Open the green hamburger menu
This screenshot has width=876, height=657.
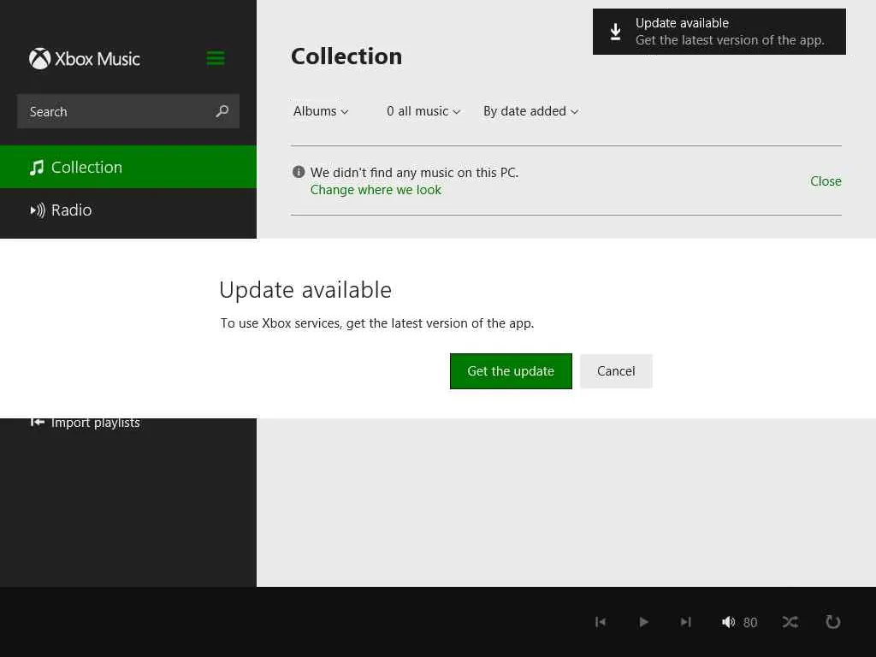click(x=216, y=58)
